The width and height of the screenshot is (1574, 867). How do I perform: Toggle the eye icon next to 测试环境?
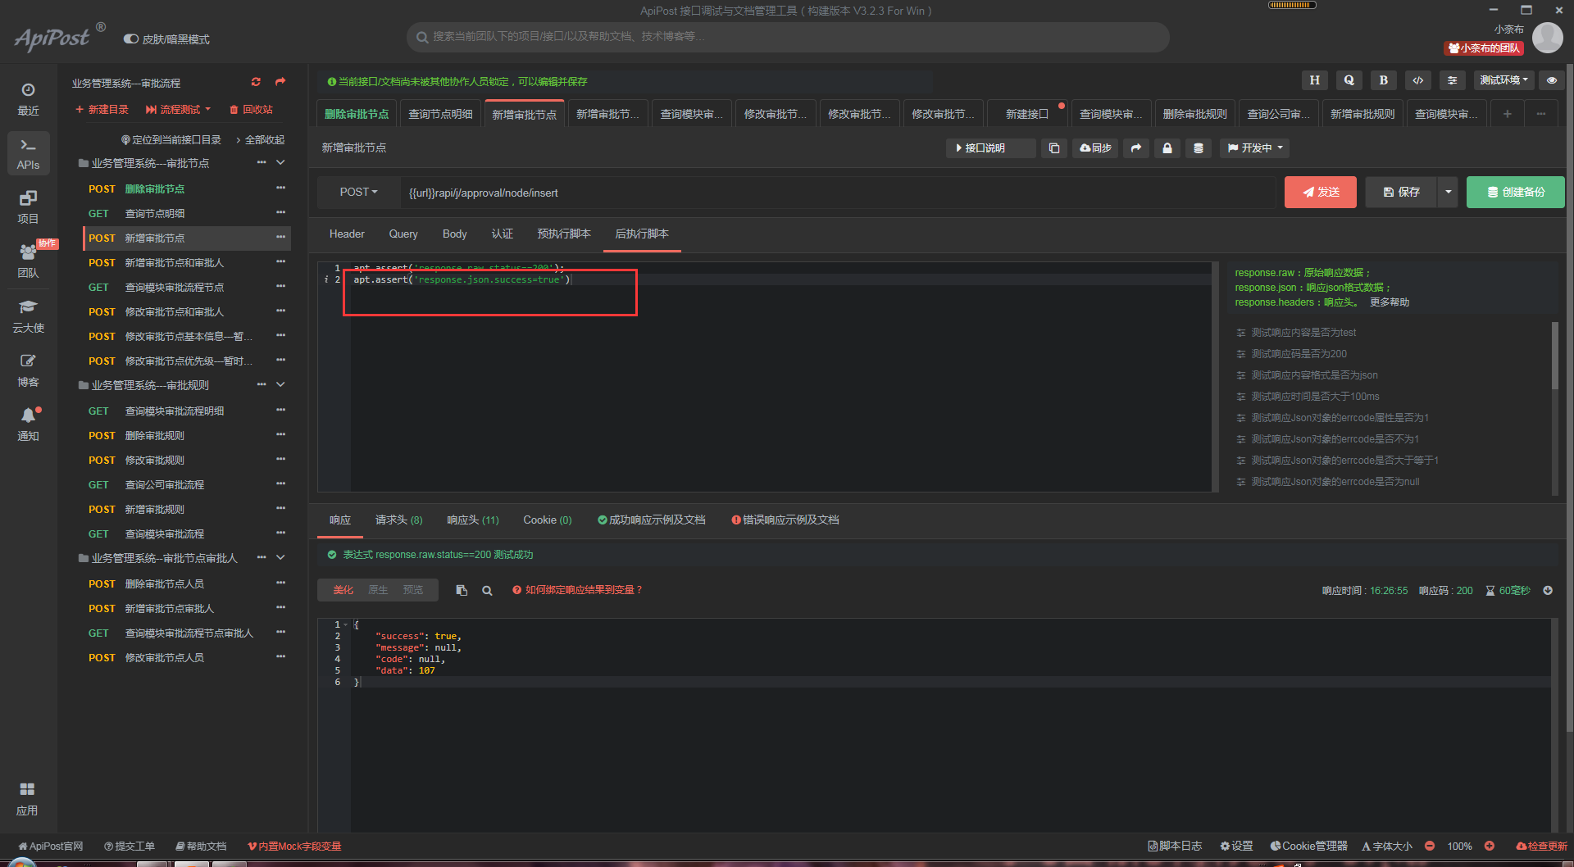pyautogui.click(x=1552, y=80)
